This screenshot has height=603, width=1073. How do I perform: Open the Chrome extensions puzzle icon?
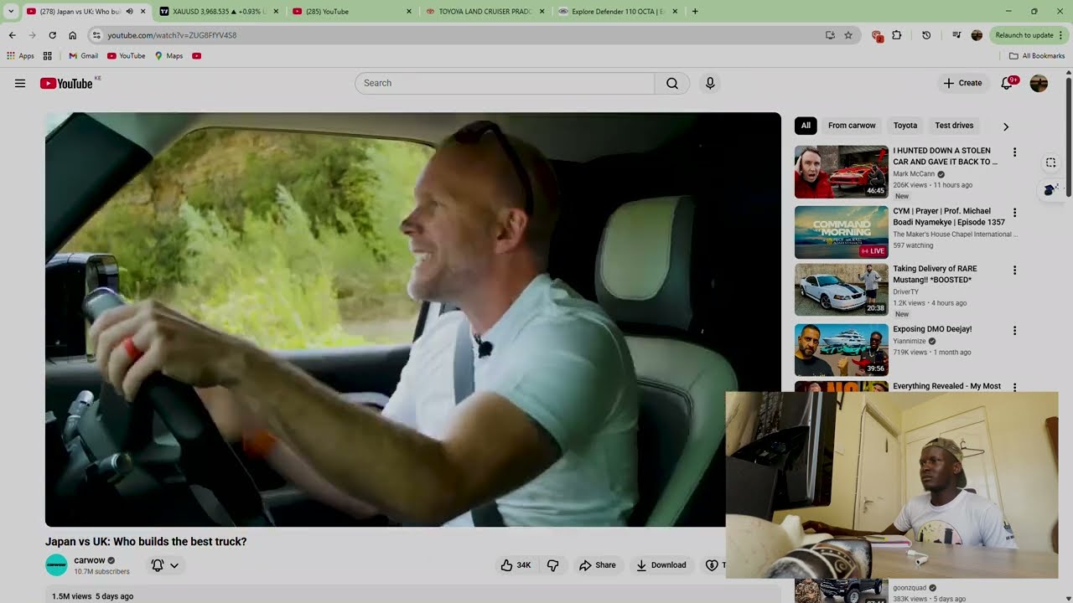896,35
